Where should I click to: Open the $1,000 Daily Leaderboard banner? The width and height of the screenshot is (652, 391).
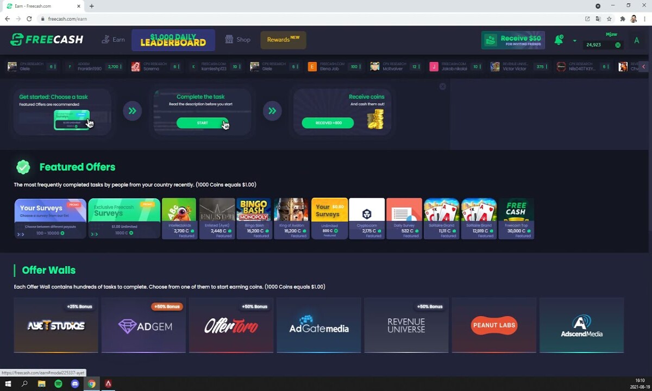pyautogui.click(x=173, y=40)
